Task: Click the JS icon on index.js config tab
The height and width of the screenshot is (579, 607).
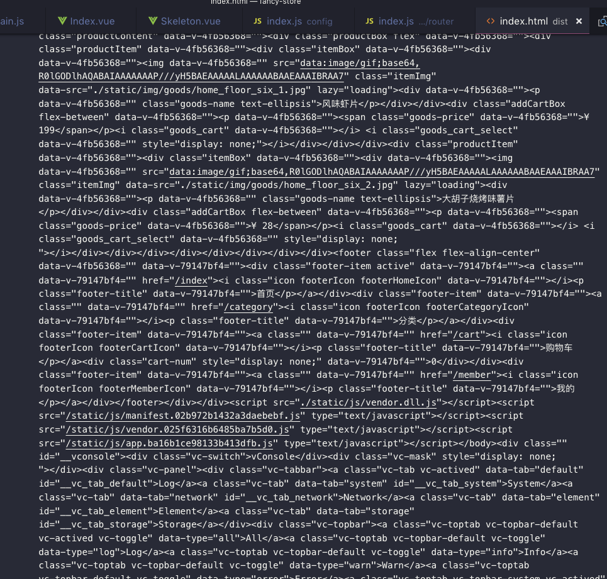Action: [x=257, y=21]
